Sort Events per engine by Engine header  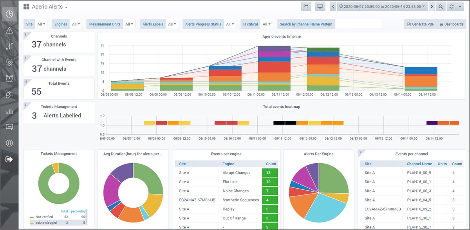228,164
